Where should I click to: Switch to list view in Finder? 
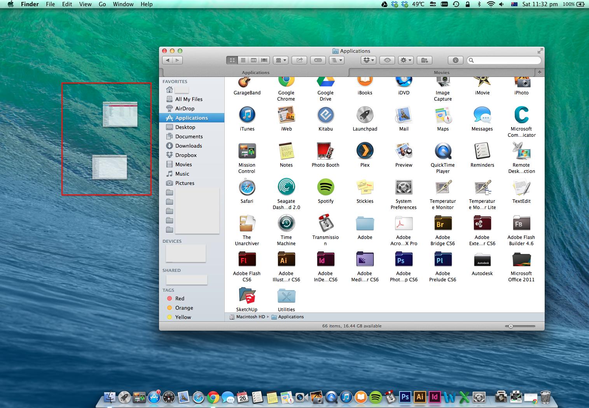pos(243,60)
